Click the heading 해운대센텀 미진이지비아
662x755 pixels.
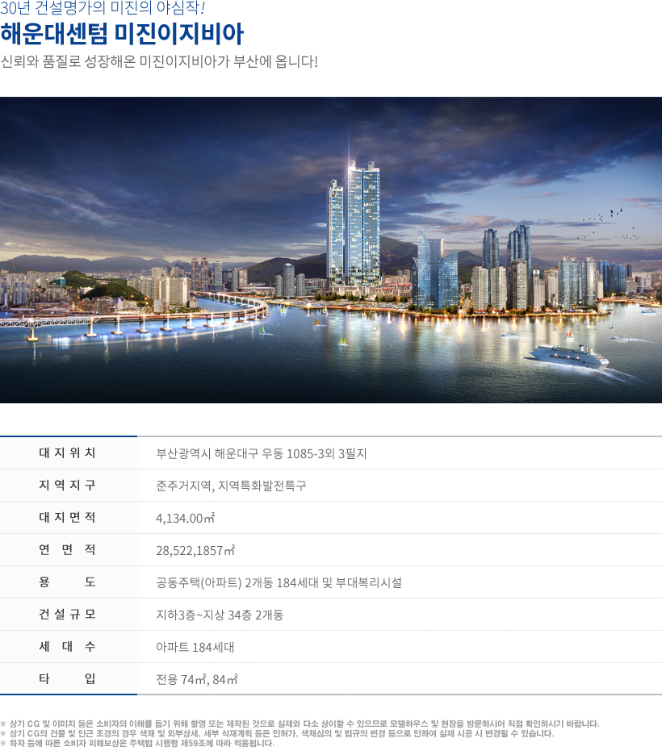point(123,34)
